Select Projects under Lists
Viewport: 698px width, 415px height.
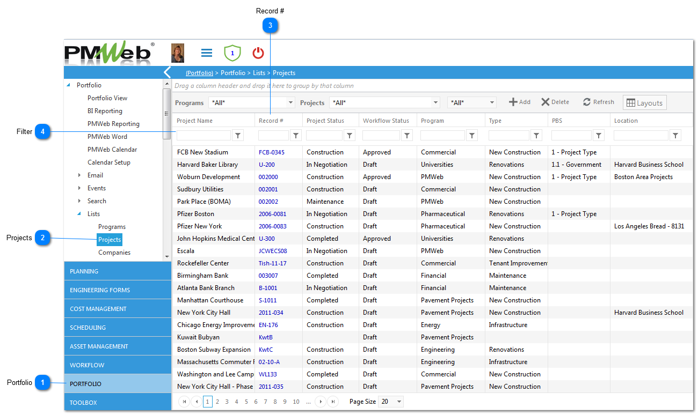coord(110,240)
